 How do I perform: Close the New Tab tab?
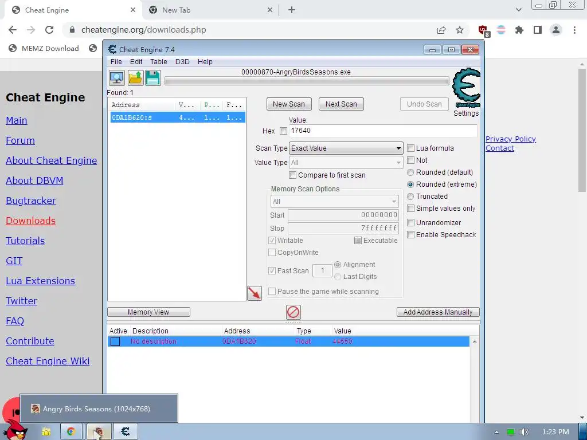pos(270,10)
